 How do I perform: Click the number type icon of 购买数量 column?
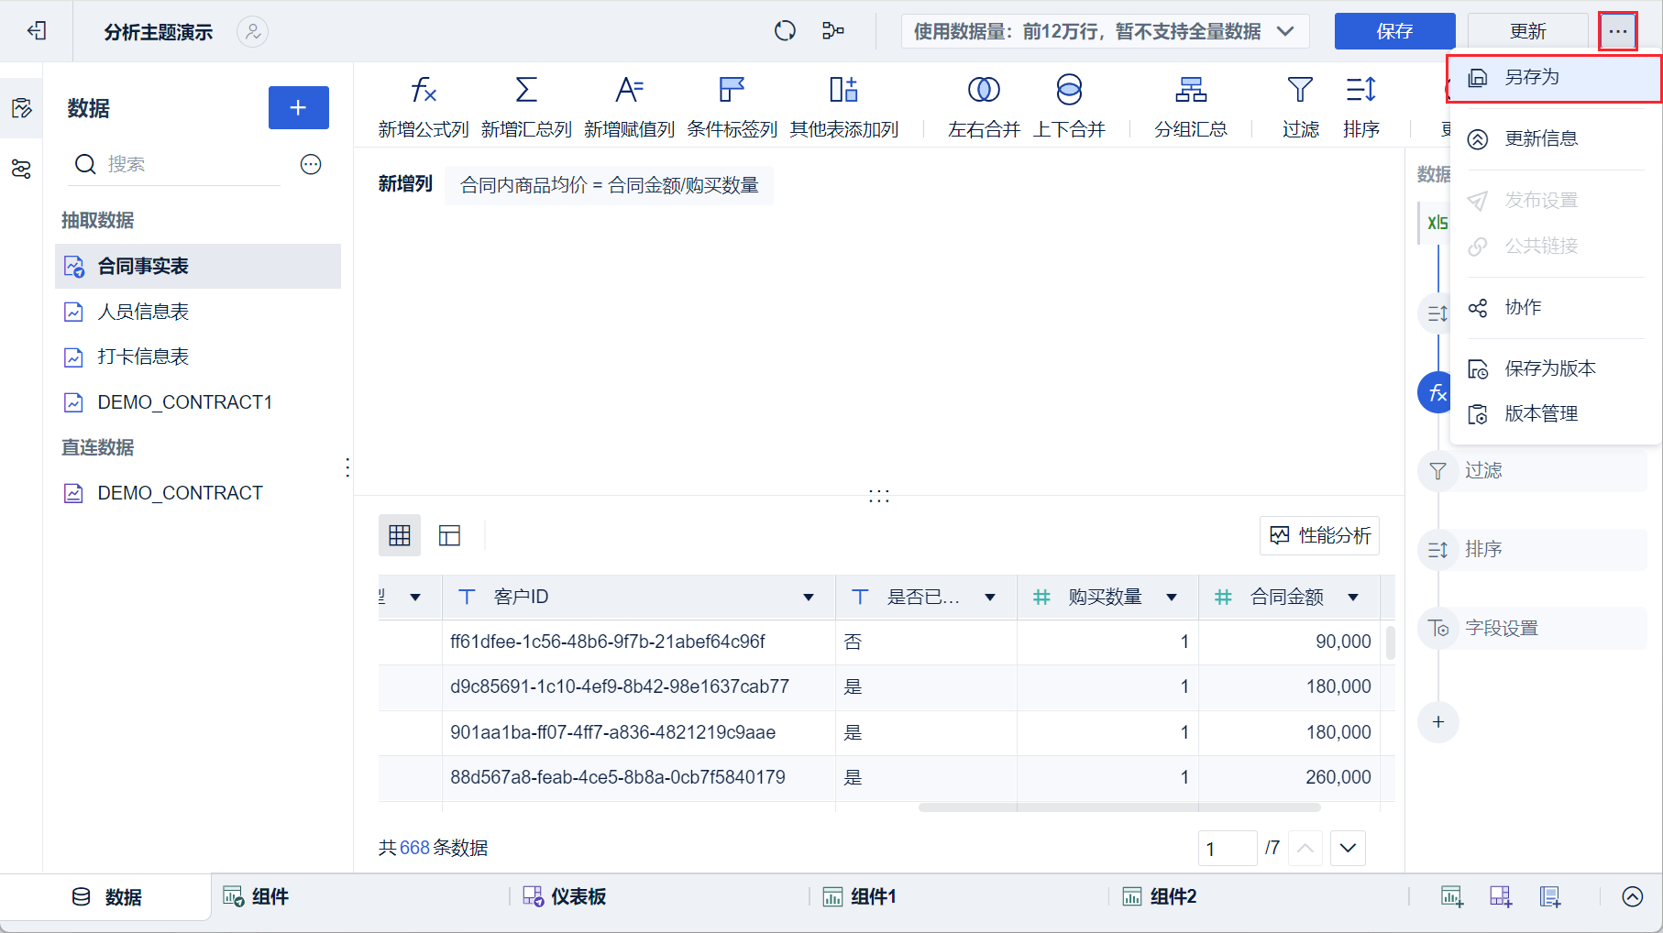(x=1041, y=598)
